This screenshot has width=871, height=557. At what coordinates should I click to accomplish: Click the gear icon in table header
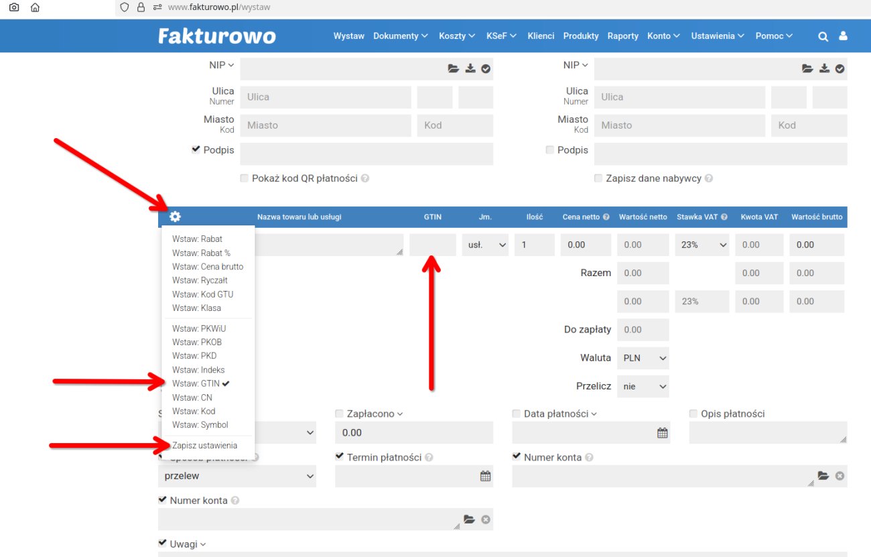point(175,216)
